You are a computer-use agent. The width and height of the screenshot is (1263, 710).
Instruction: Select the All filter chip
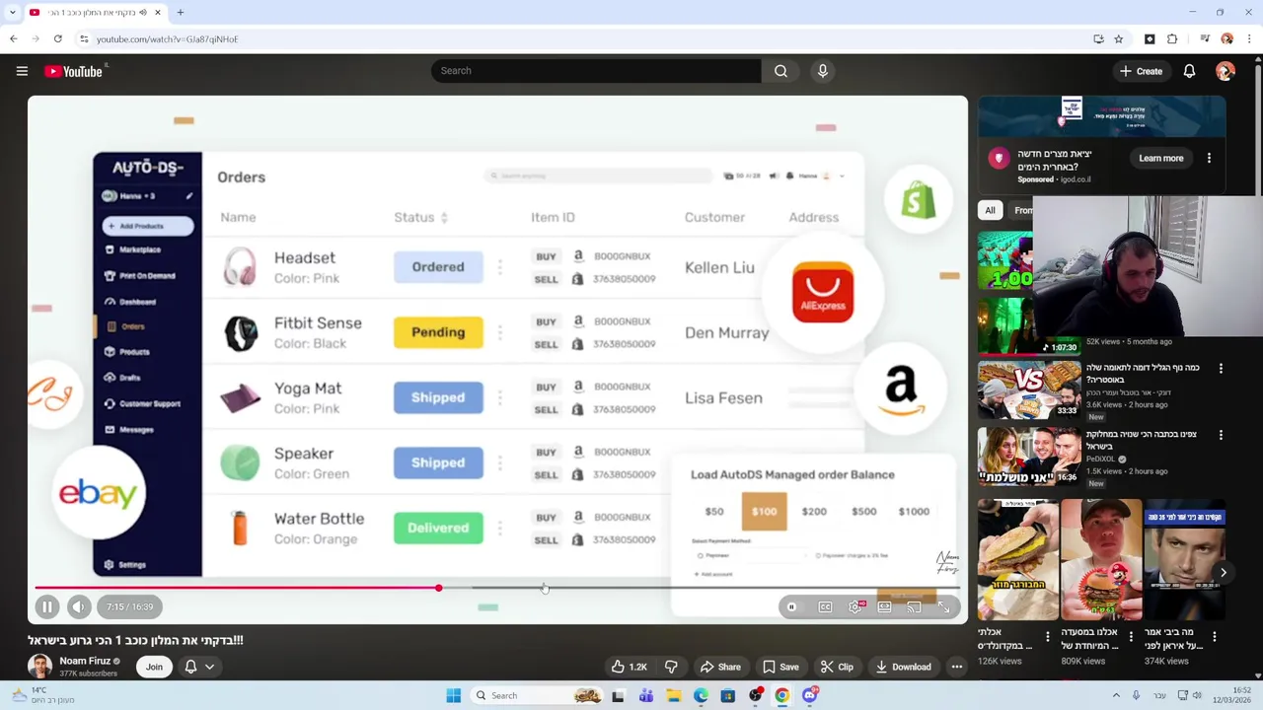pyautogui.click(x=990, y=210)
